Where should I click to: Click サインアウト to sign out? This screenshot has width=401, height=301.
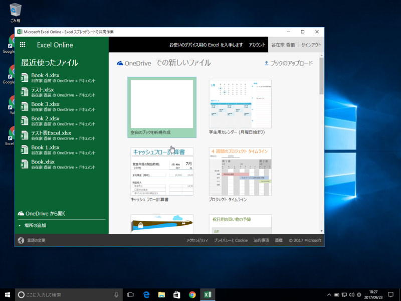(311, 45)
